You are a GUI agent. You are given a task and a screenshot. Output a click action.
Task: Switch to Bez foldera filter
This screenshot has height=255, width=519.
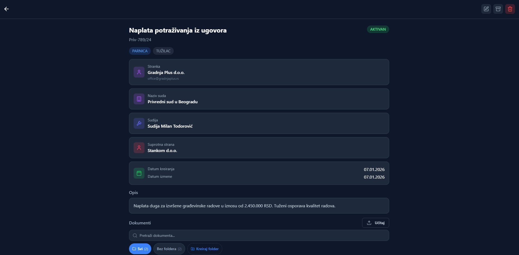169,249
